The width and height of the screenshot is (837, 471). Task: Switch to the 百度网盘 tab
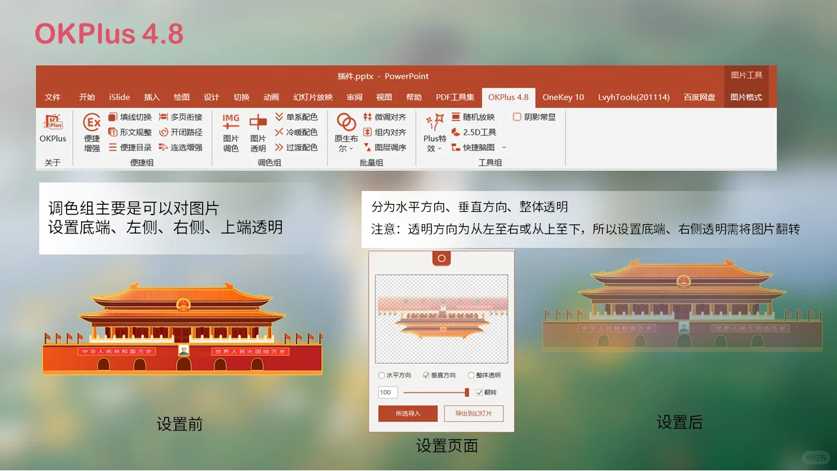pyautogui.click(x=700, y=97)
